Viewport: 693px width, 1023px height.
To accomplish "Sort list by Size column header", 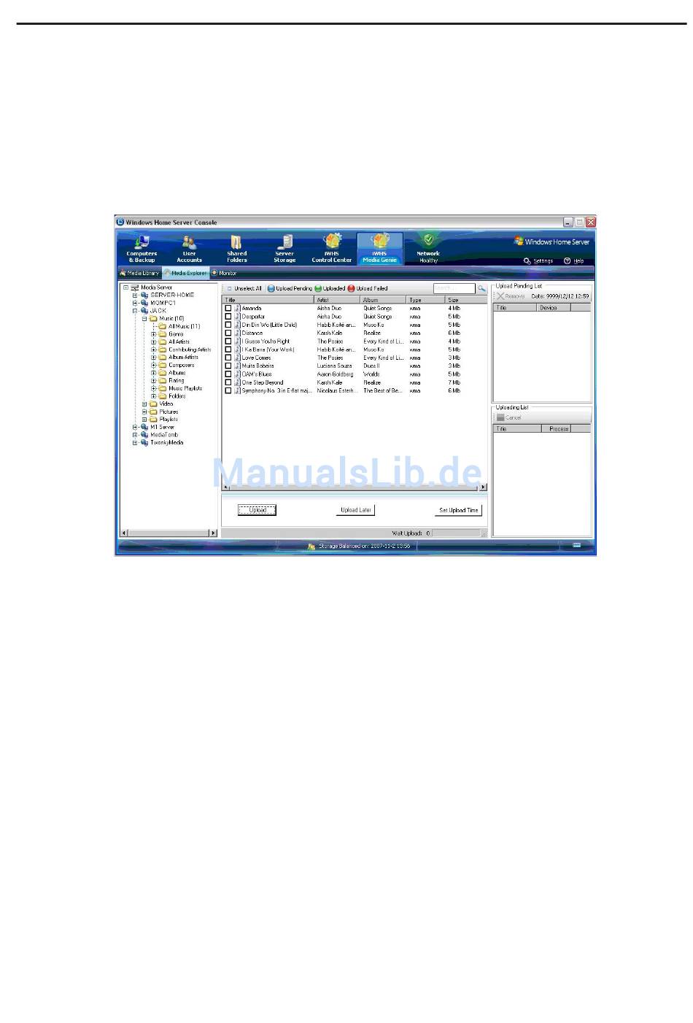I will pos(466,300).
